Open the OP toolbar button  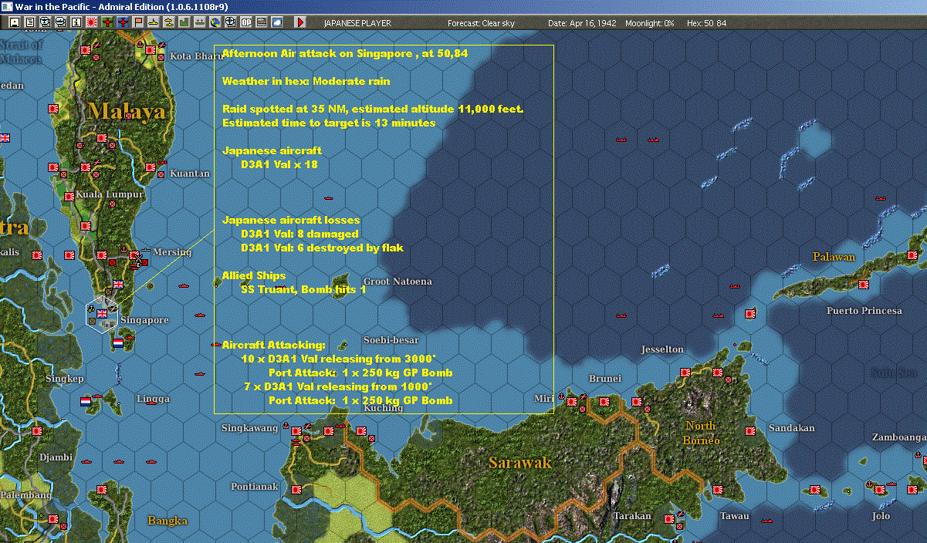pos(246,22)
